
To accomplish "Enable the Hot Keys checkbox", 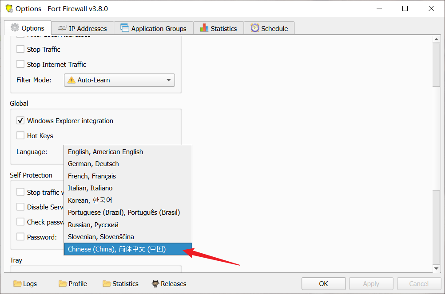I will [x=20, y=135].
